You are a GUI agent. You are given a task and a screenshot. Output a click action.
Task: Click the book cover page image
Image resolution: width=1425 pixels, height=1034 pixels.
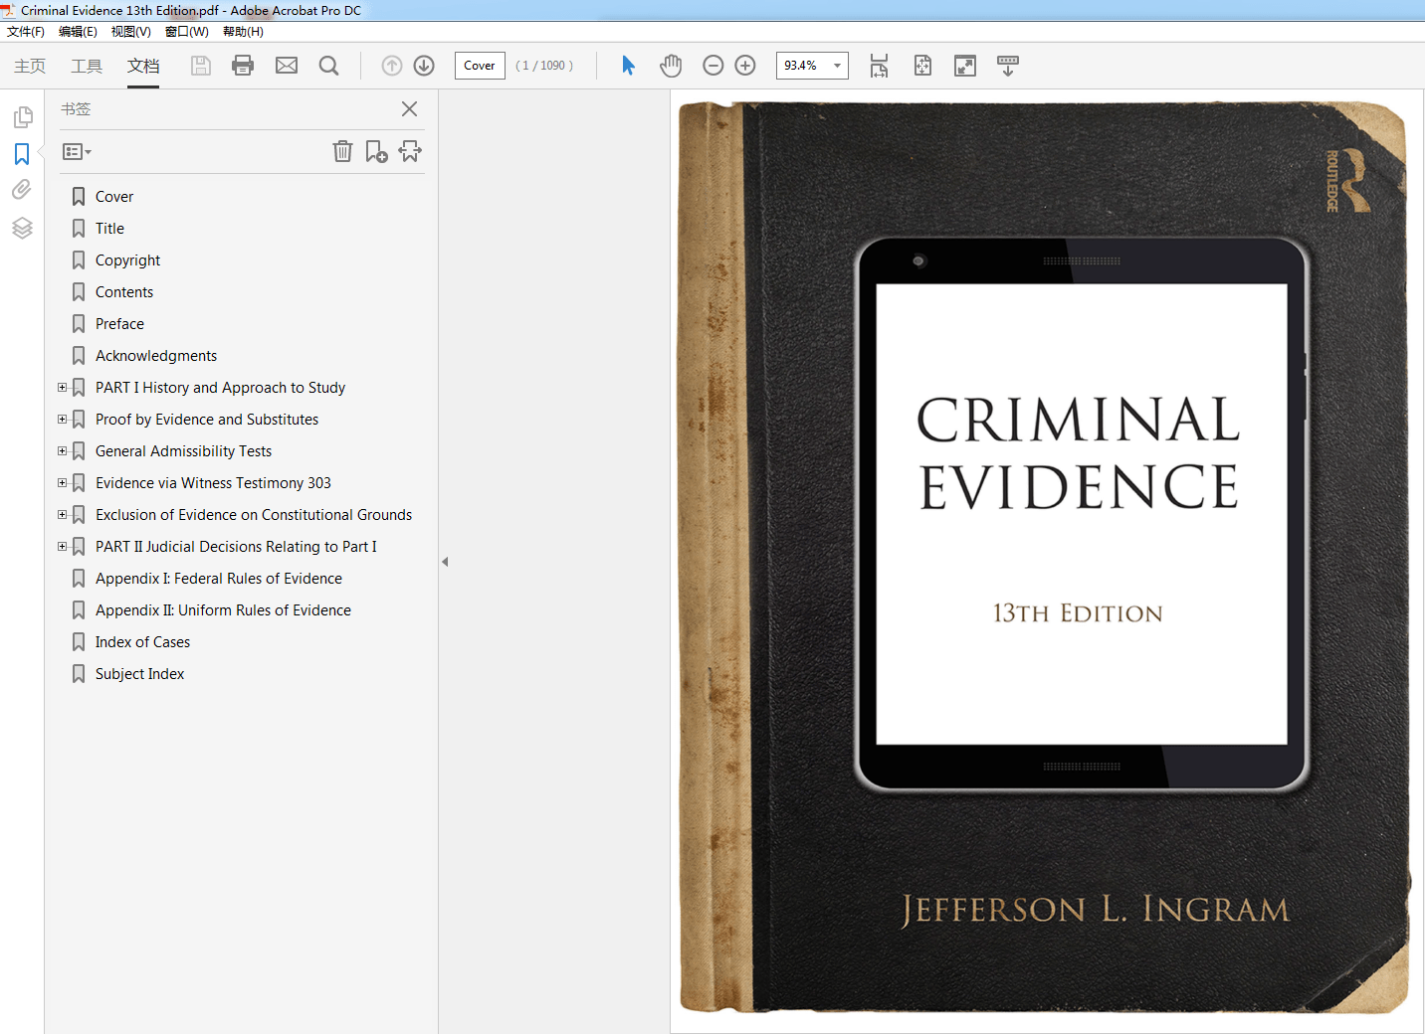tap(1044, 558)
